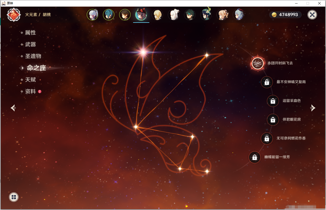The width and height of the screenshot is (326, 210).
Task: Click the Mora amount 4748993
Action: tap(288, 15)
